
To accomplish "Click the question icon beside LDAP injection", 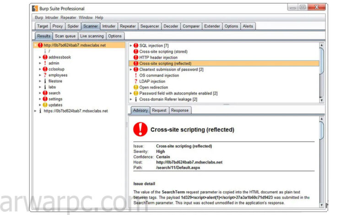I will tap(135, 81).
